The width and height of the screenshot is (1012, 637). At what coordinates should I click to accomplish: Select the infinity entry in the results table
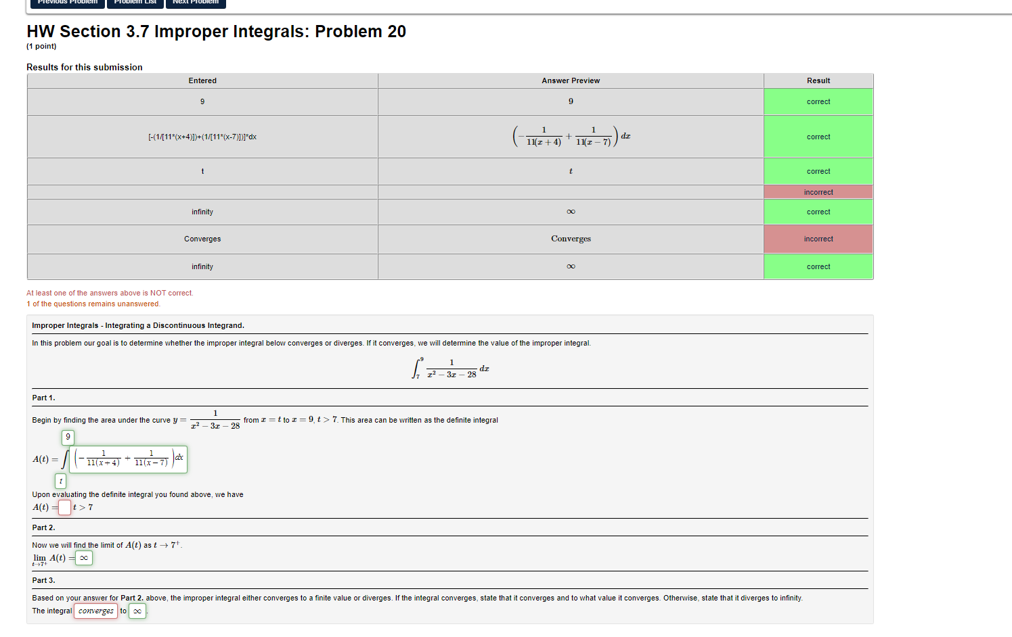pyautogui.click(x=202, y=212)
